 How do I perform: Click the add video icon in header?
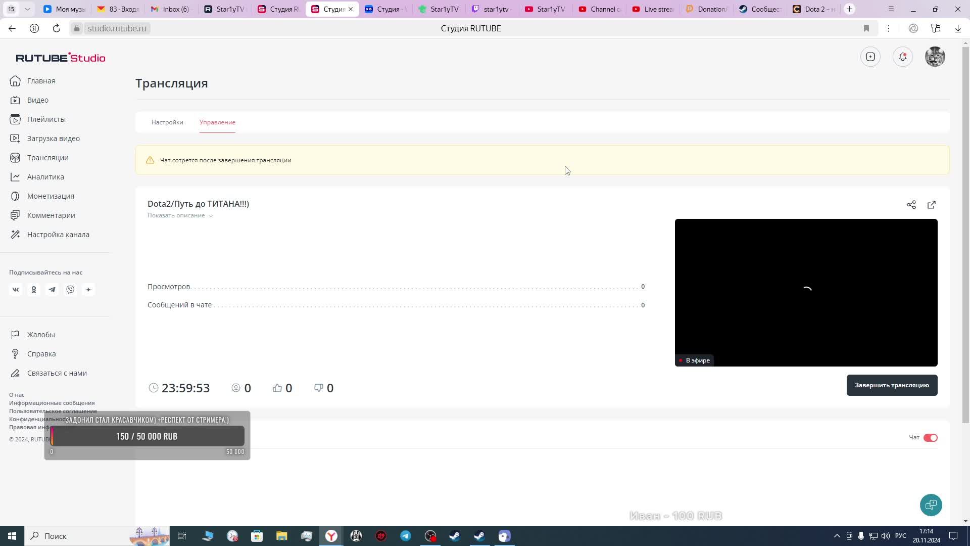pyautogui.click(x=870, y=57)
